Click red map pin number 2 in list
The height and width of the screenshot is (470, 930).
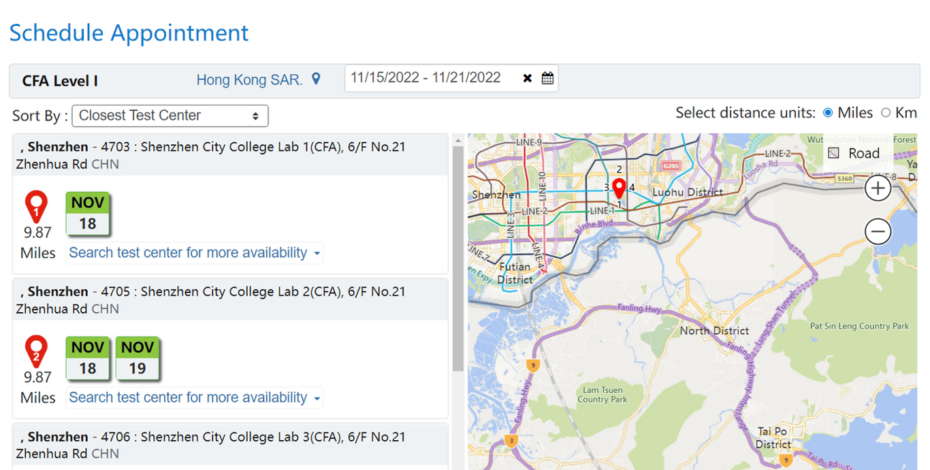point(36,352)
